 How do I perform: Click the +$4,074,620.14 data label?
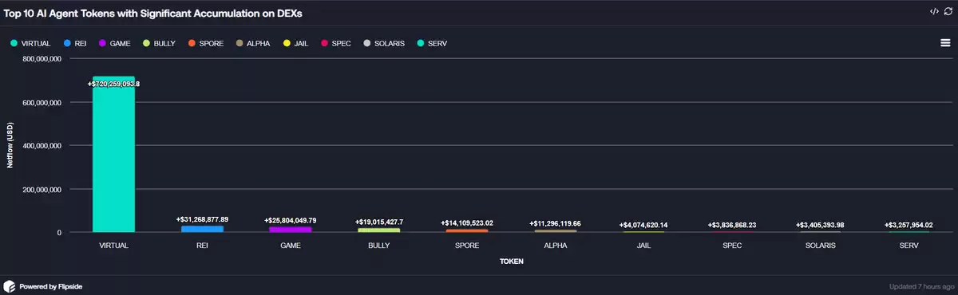click(x=643, y=225)
